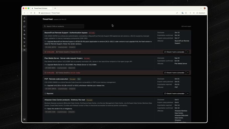Select the Threat Feed | Enclave browser tab
The width and height of the screenshot is (229, 129).
tap(41, 8)
